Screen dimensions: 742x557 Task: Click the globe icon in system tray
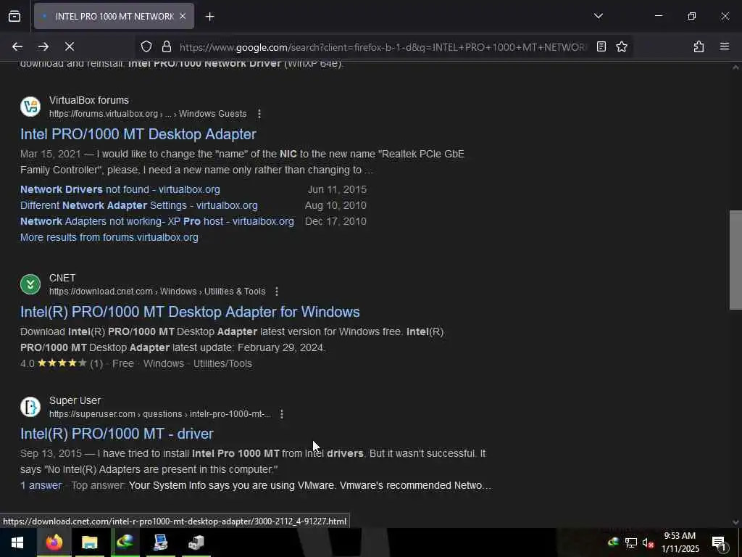point(613,542)
